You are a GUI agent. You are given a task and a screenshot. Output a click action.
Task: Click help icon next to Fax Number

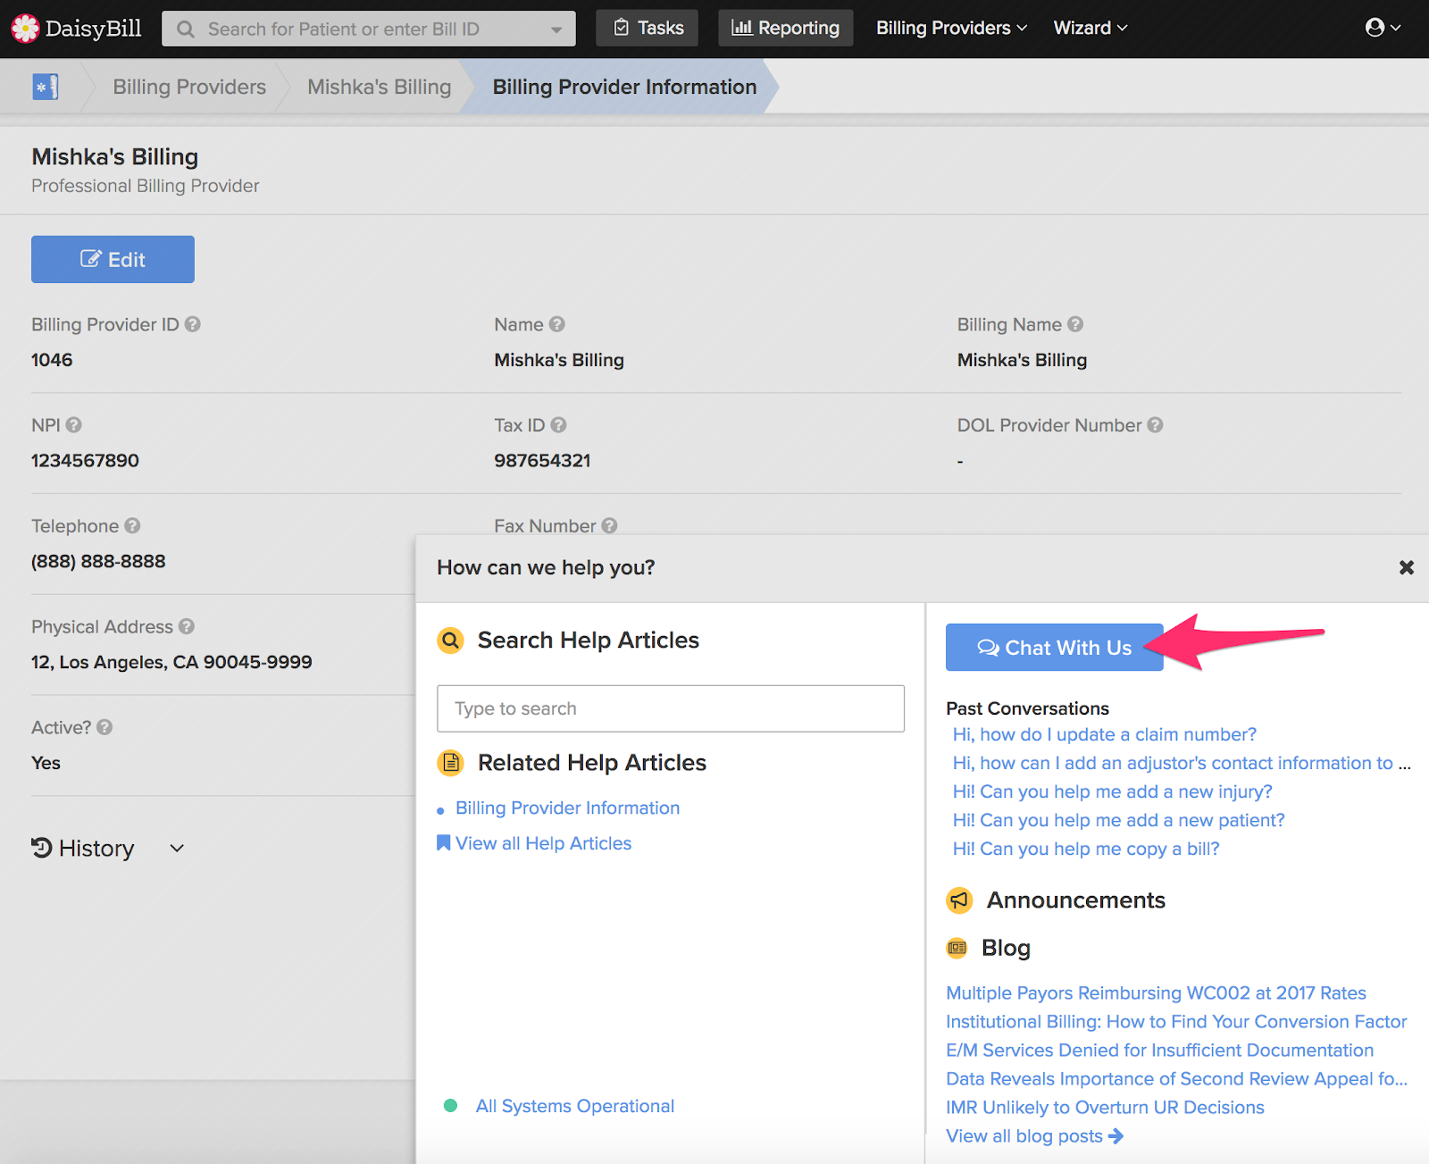point(609,526)
